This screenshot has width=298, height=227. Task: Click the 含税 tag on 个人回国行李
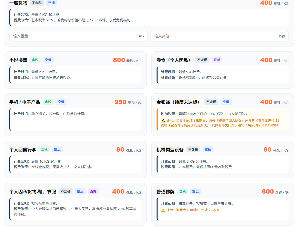44,149
